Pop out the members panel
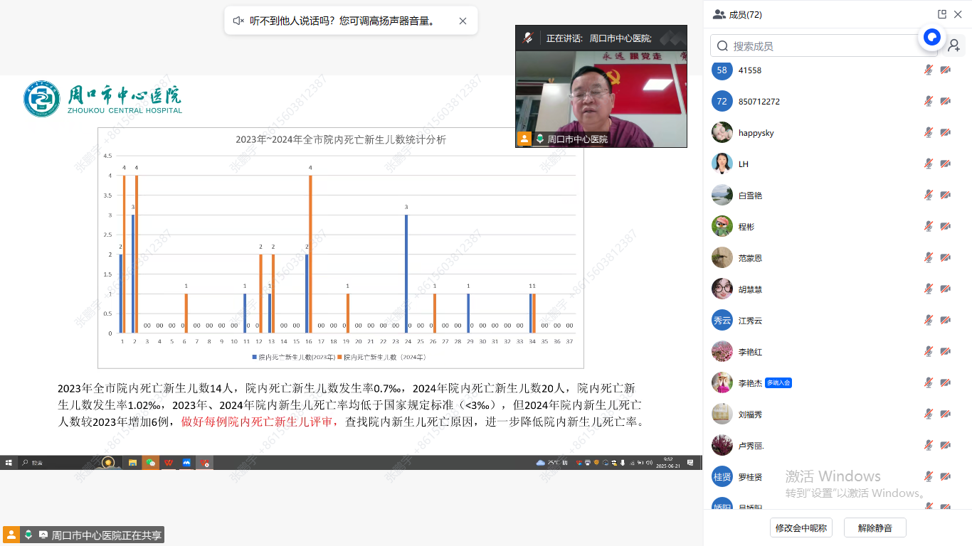The image size is (972, 546). coord(942,14)
